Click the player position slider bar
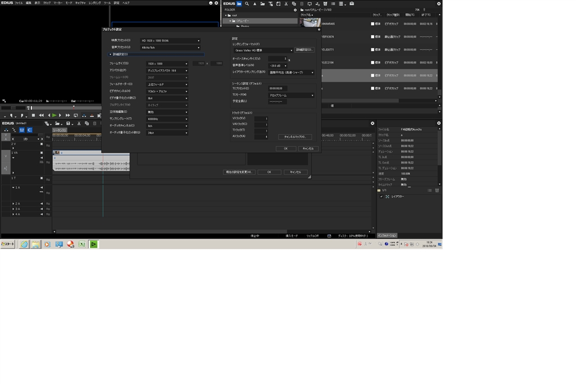This screenshot has height=384, width=576. tap(66, 108)
